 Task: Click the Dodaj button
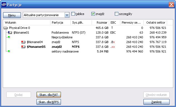click(x=19, y=95)
